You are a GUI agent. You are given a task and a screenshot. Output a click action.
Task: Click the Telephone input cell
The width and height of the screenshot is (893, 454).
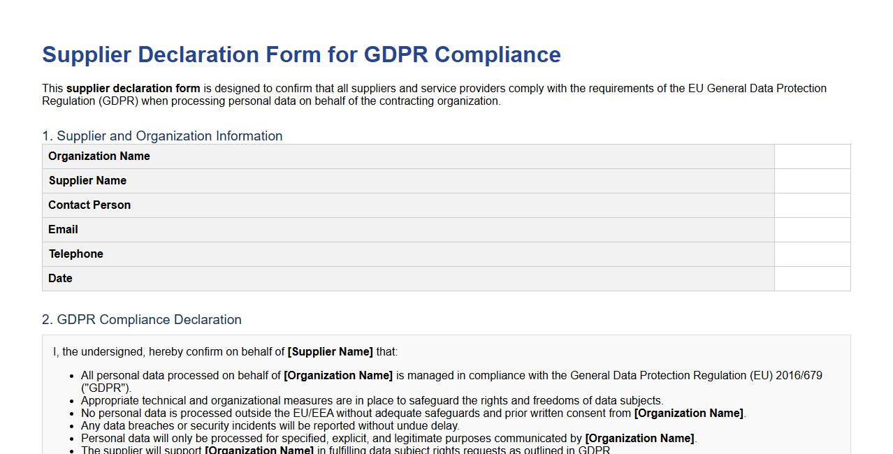[812, 254]
